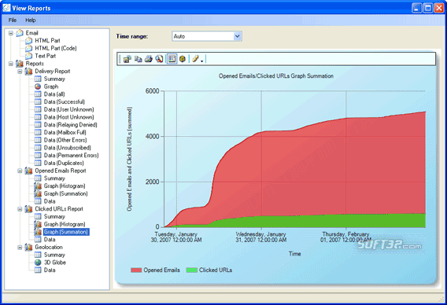
Task: Select Data (Duplicates) tree item
Action: pyautogui.click(x=64, y=163)
